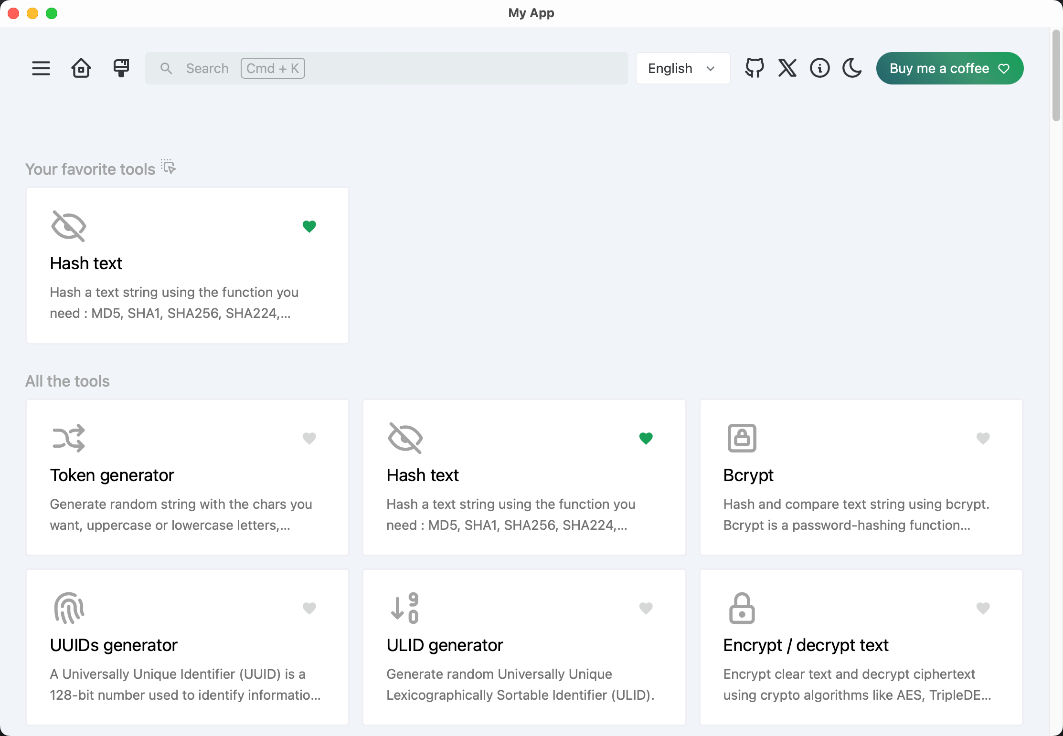Unfavorite Hash text in favorites section

coord(309,226)
